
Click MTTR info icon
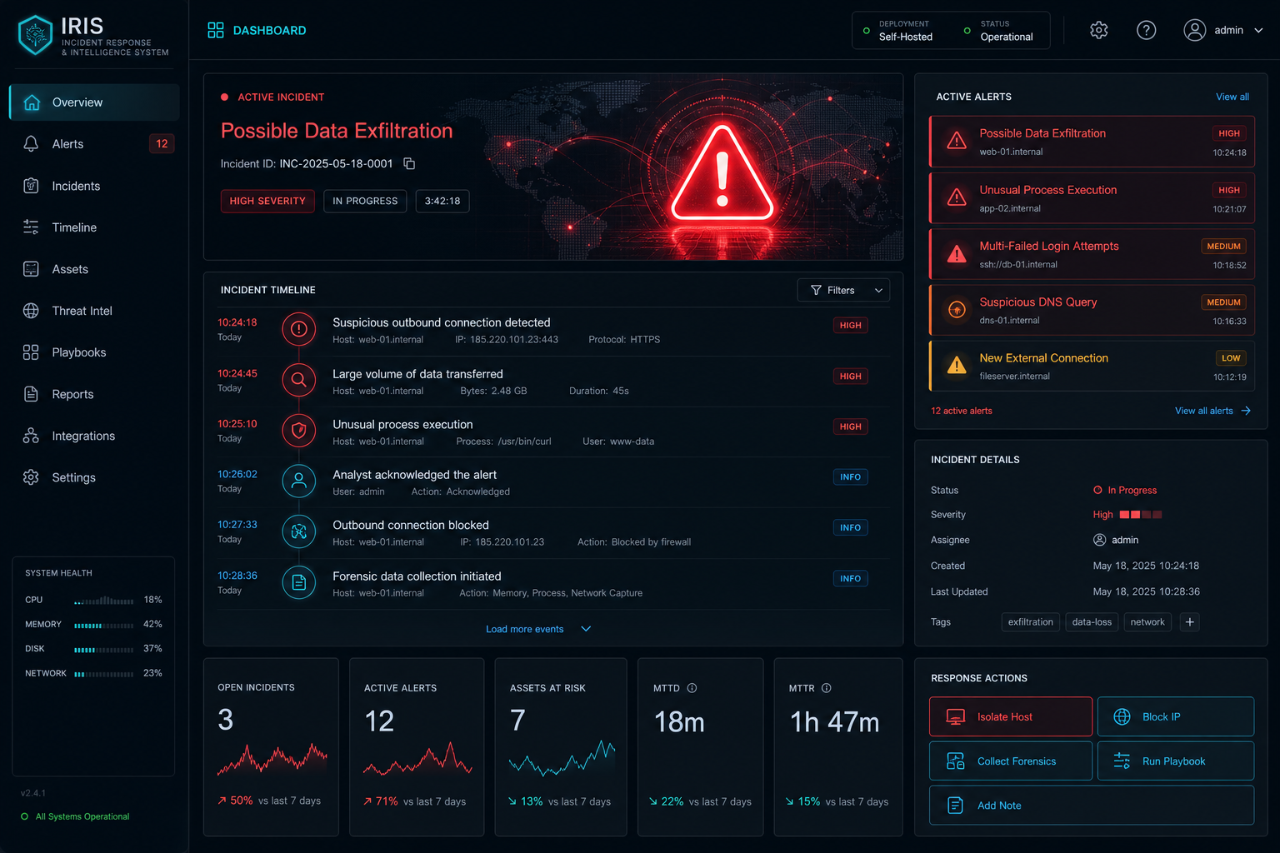pos(827,688)
